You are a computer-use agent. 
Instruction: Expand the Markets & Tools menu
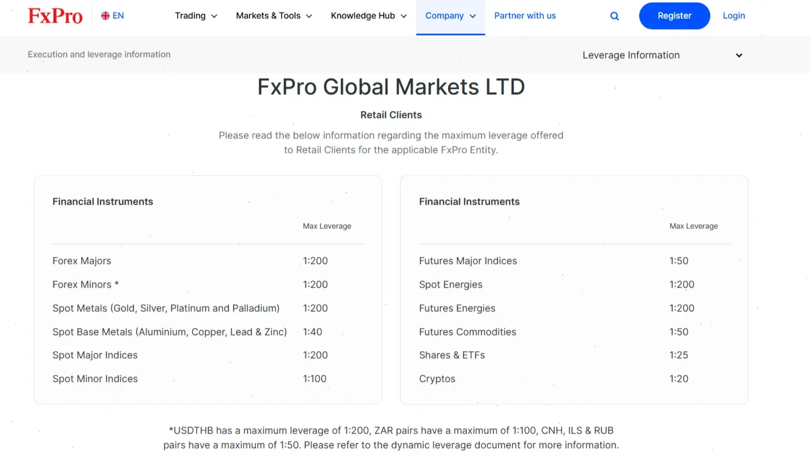(x=274, y=16)
